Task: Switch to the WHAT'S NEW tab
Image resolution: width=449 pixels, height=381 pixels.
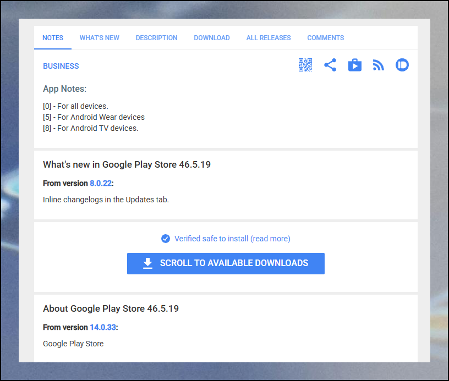Action: coord(100,38)
